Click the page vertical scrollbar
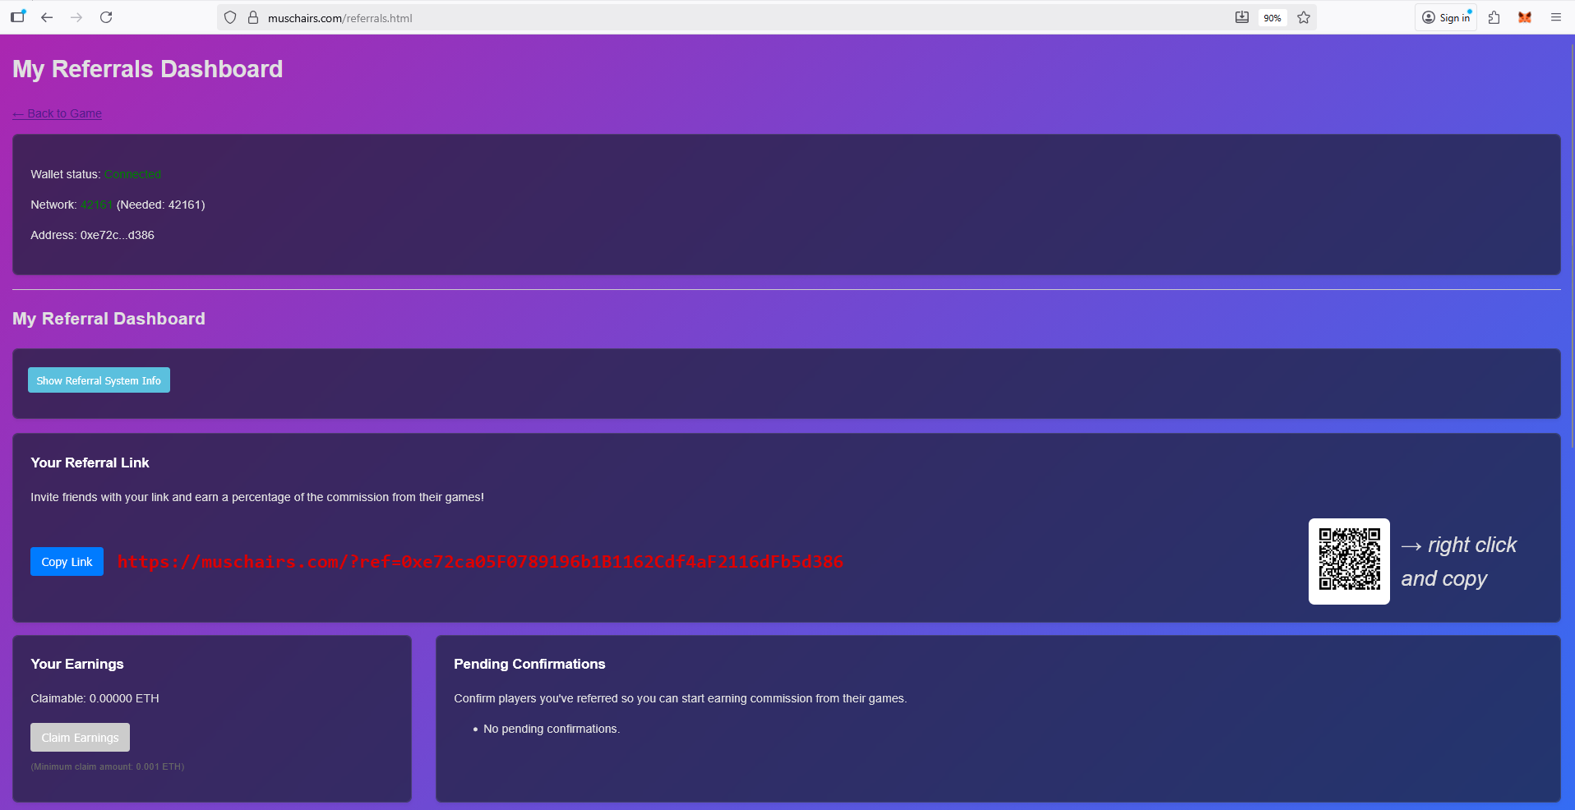 (x=1572, y=246)
